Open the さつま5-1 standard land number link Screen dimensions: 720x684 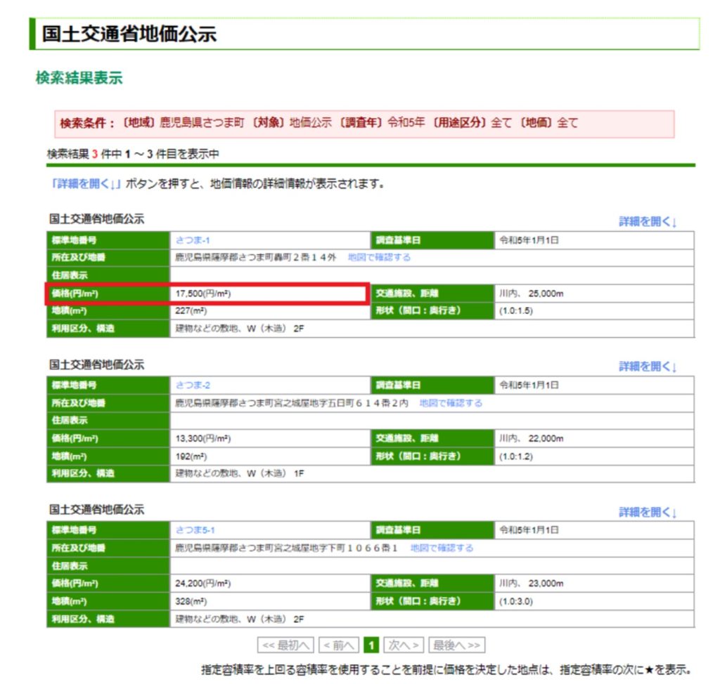pyautogui.click(x=195, y=530)
